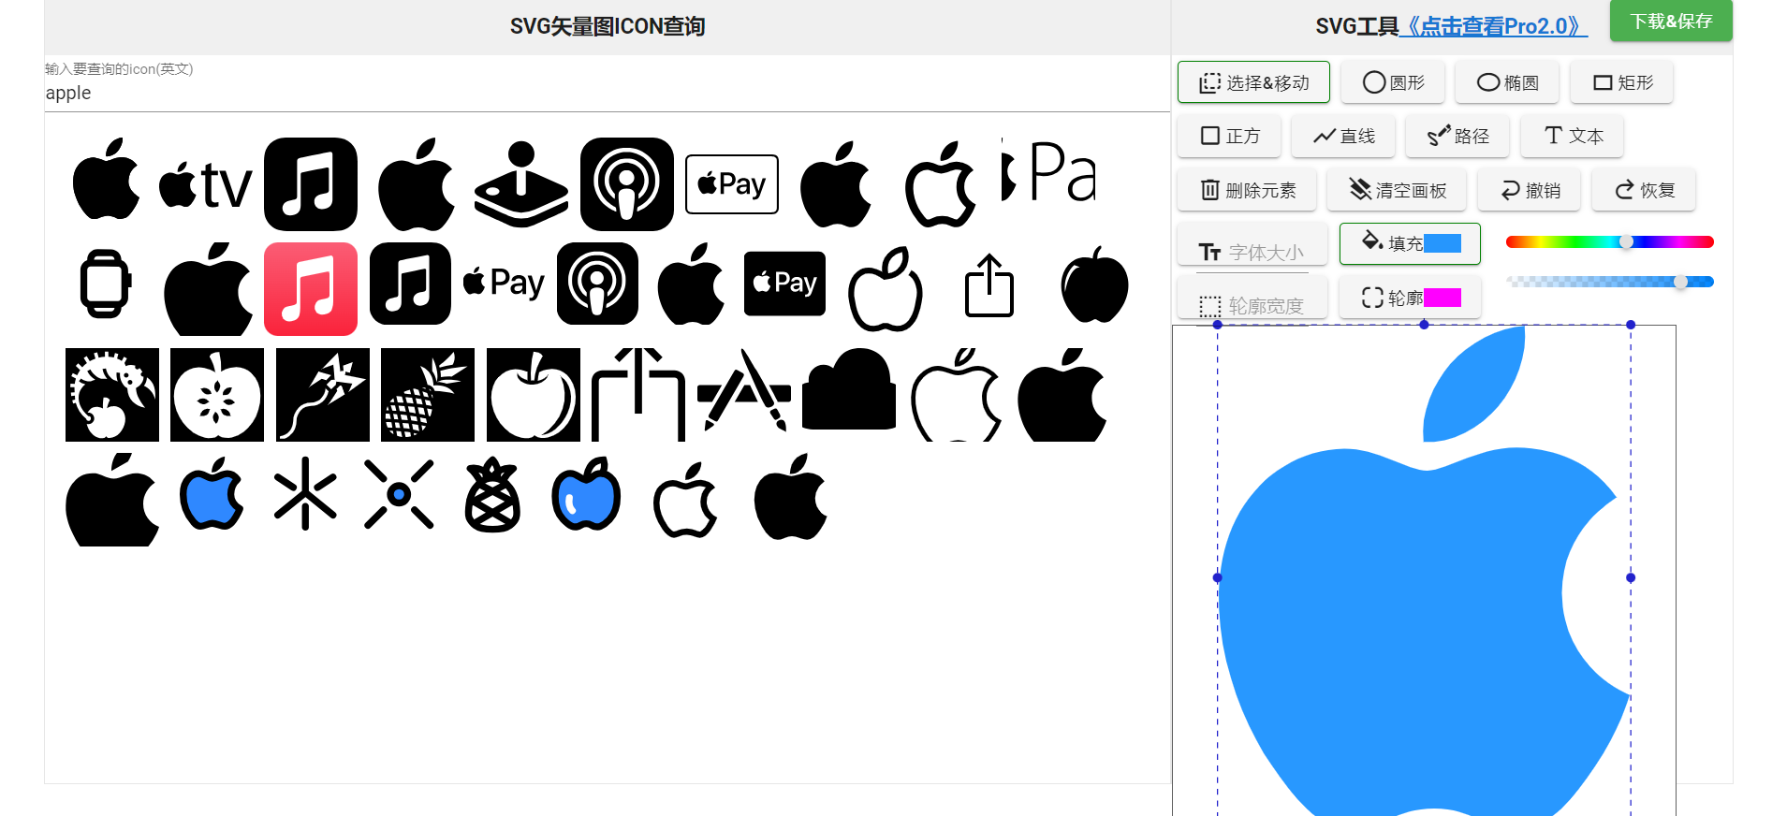Select the six-pointed asterisk icon
The width and height of the screenshot is (1772, 816).
pyautogui.click(x=305, y=494)
